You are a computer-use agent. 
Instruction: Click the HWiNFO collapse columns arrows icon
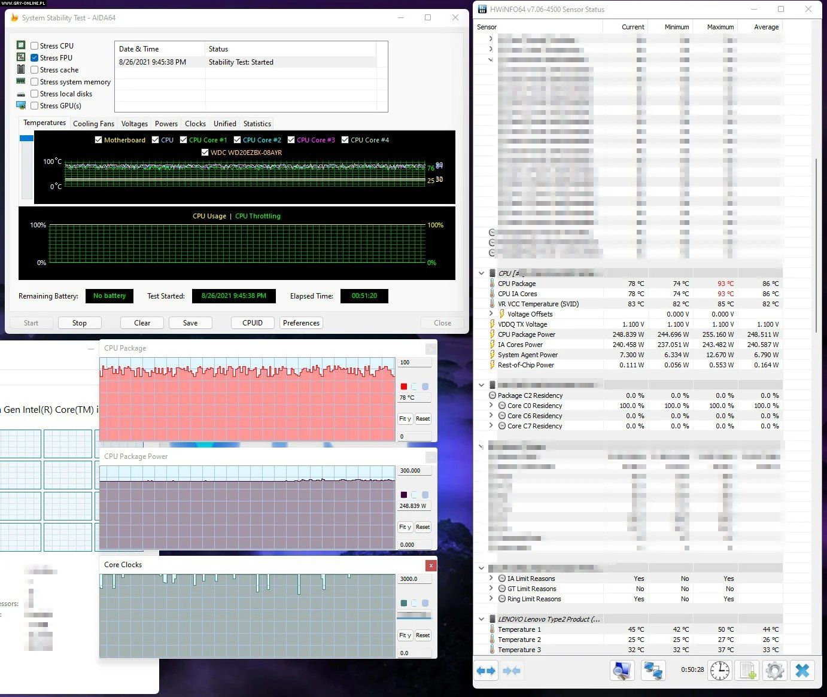[511, 671]
